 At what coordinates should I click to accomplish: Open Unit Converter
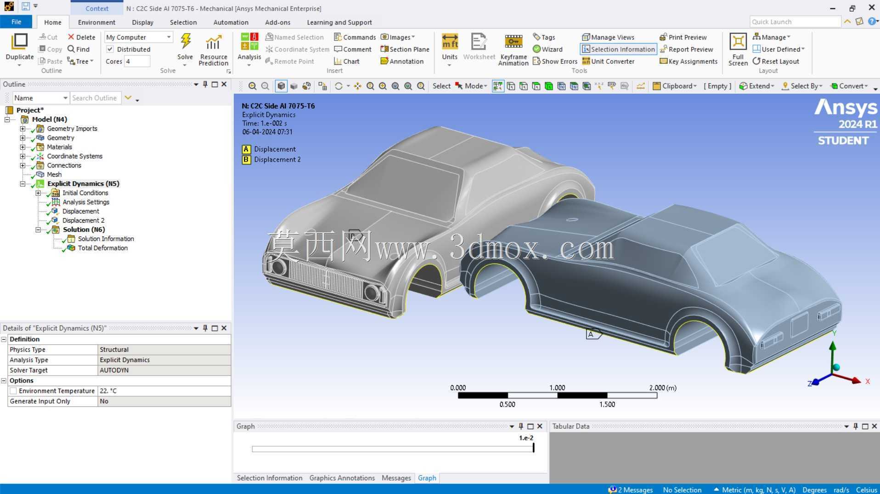coord(608,61)
